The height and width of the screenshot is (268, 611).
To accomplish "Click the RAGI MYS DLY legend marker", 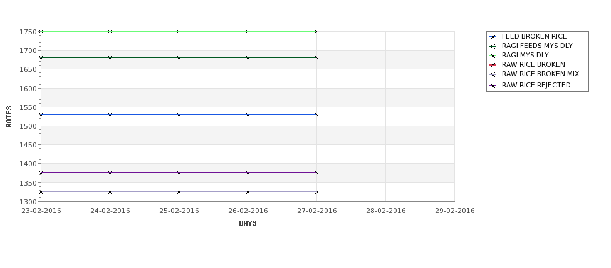I will coord(493,56).
